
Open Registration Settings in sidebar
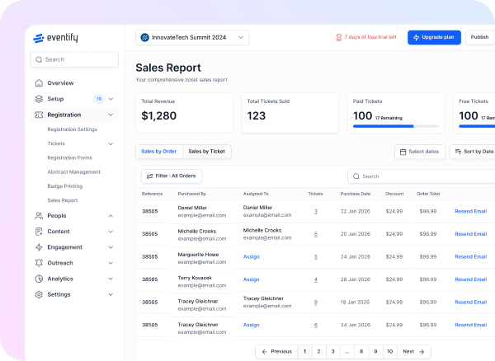click(x=73, y=129)
